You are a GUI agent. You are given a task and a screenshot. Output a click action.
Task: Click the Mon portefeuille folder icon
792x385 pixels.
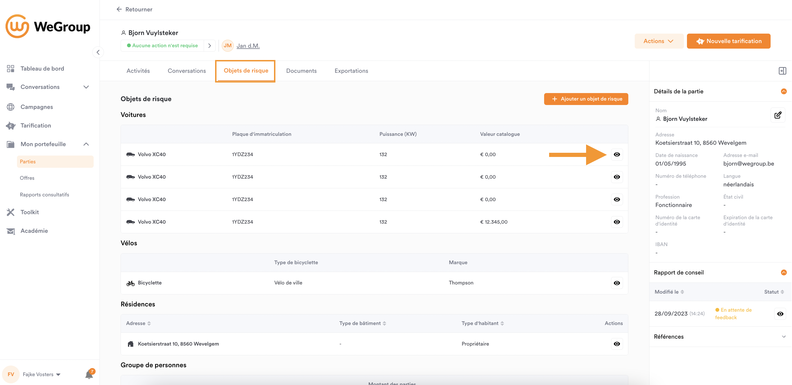point(11,144)
